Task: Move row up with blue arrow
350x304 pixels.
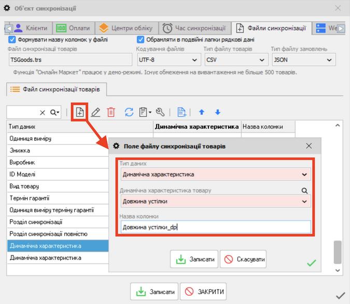Action: click(x=201, y=112)
